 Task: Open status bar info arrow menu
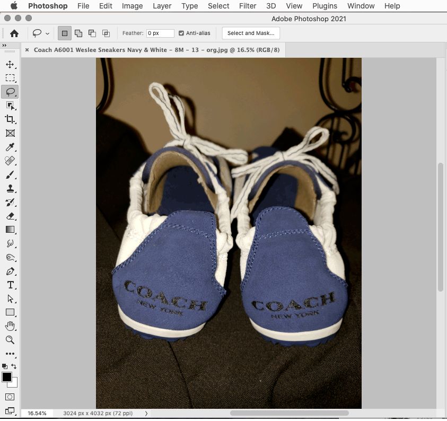146,413
